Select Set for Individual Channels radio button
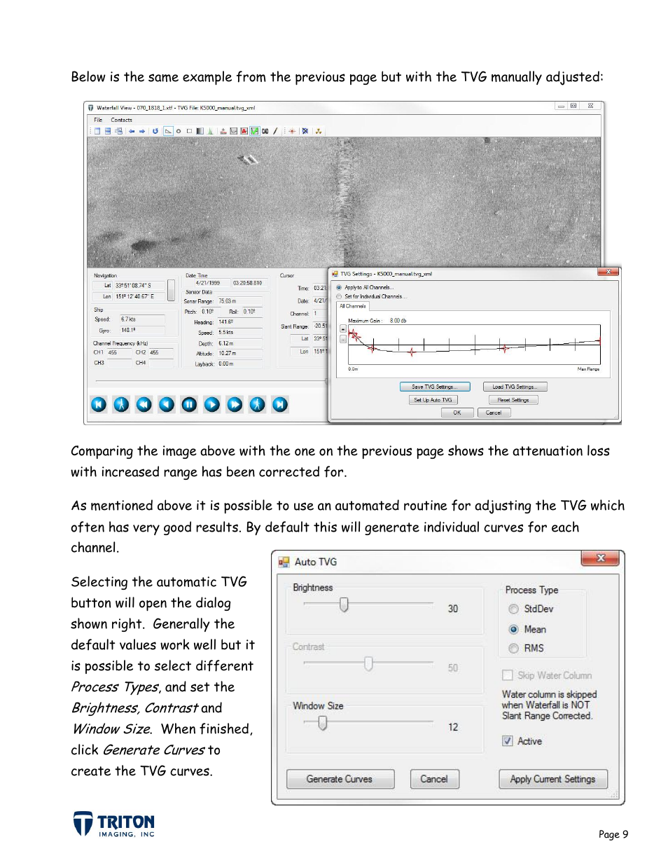The image size is (668, 865). [339, 296]
